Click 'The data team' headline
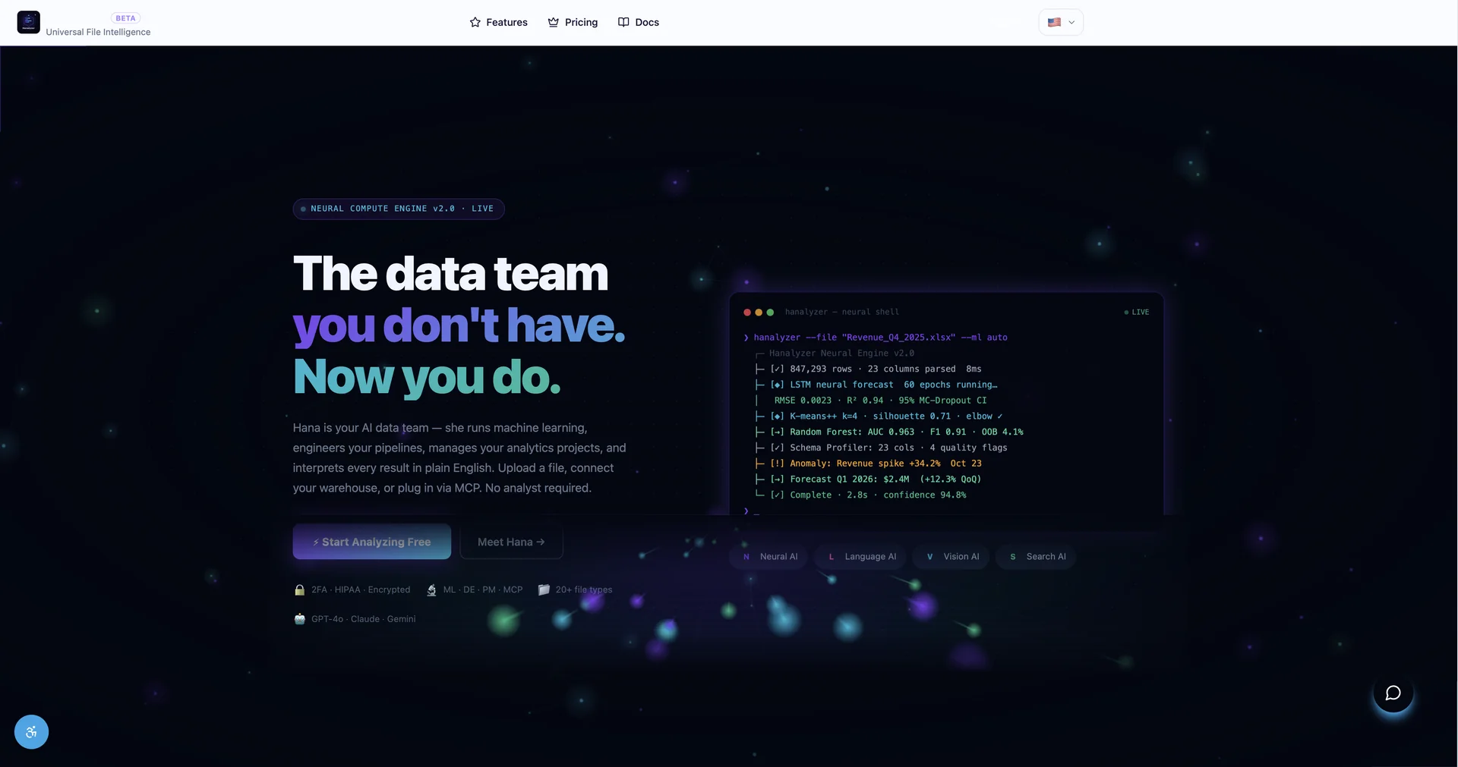Image resolution: width=1458 pixels, height=767 pixels. pyautogui.click(x=450, y=274)
